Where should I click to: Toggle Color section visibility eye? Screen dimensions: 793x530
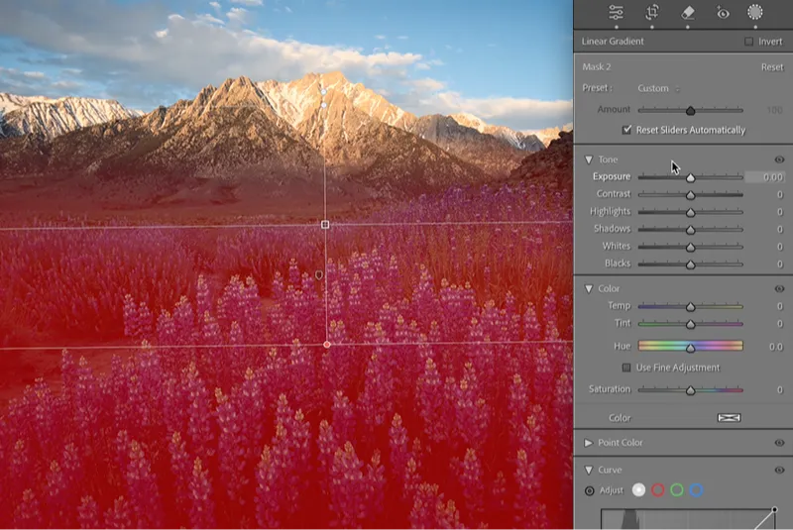point(779,289)
